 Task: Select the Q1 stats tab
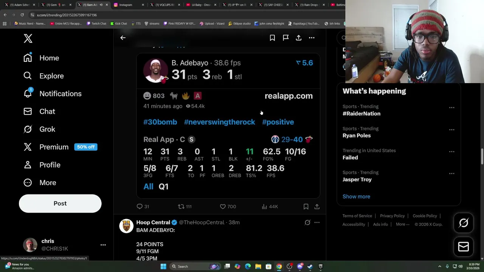[x=163, y=186]
